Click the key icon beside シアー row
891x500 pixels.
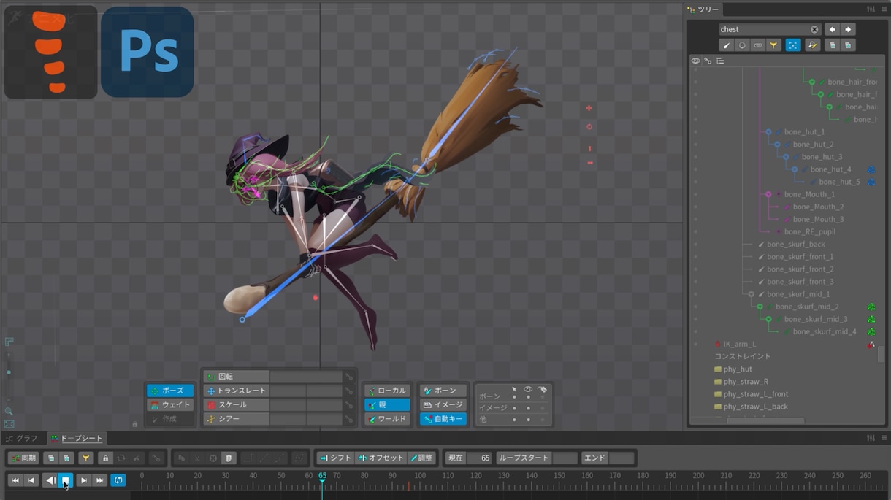pyautogui.click(x=349, y=419)
